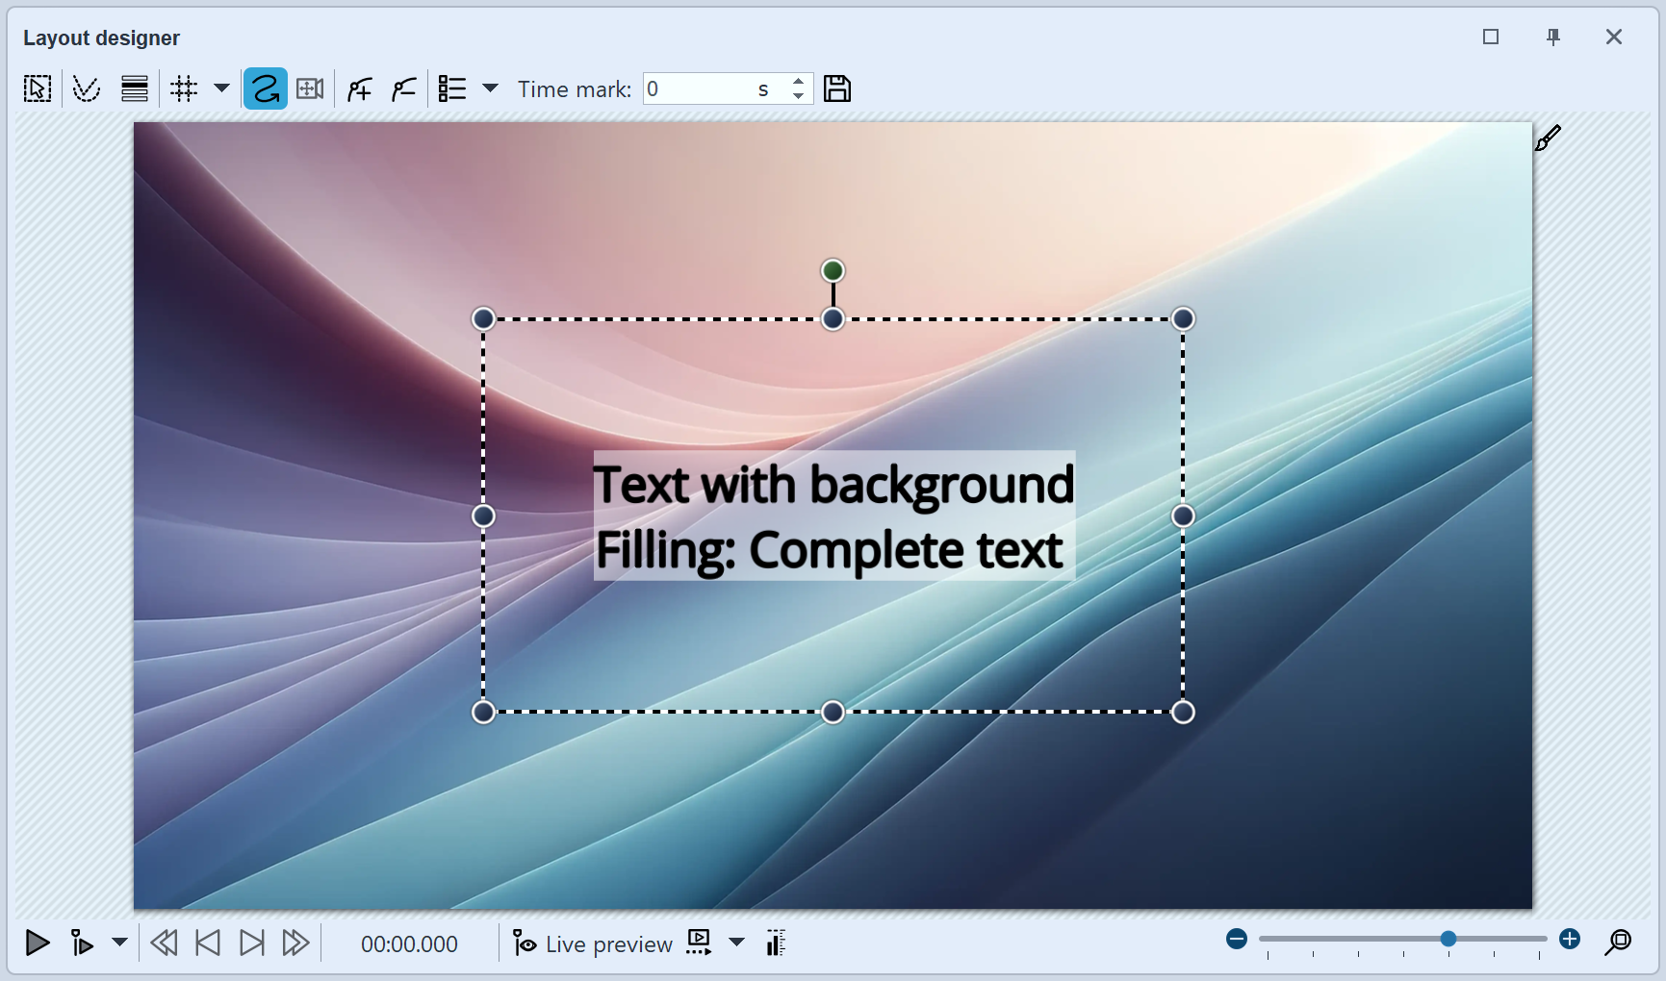The image size is (1666, 981).
Task: Expand the list options dropdown in the toolbar
Action: coord(491,88)
